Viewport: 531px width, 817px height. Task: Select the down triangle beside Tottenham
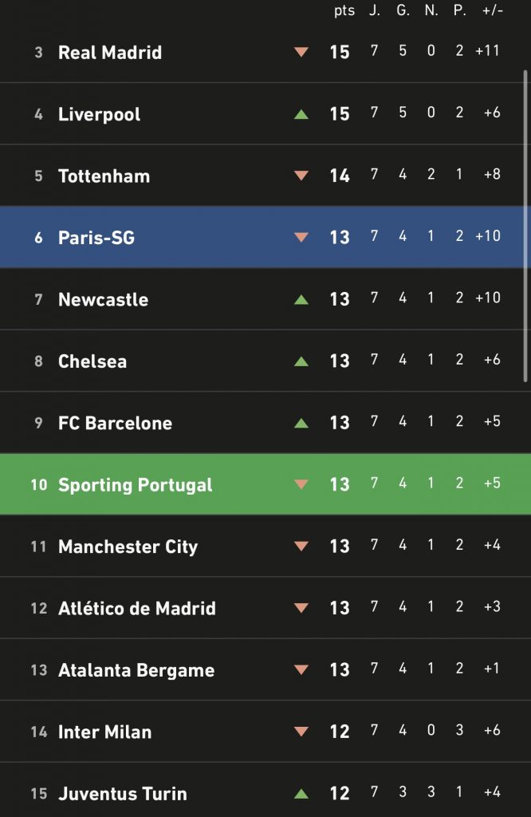(x=301, y=176)
